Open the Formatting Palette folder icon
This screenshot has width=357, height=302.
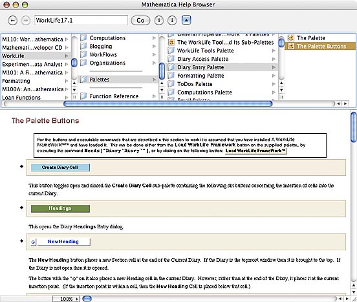[x=171, y=76]
